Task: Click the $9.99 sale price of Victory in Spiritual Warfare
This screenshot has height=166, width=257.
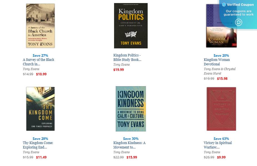Action: pos(221,157)
